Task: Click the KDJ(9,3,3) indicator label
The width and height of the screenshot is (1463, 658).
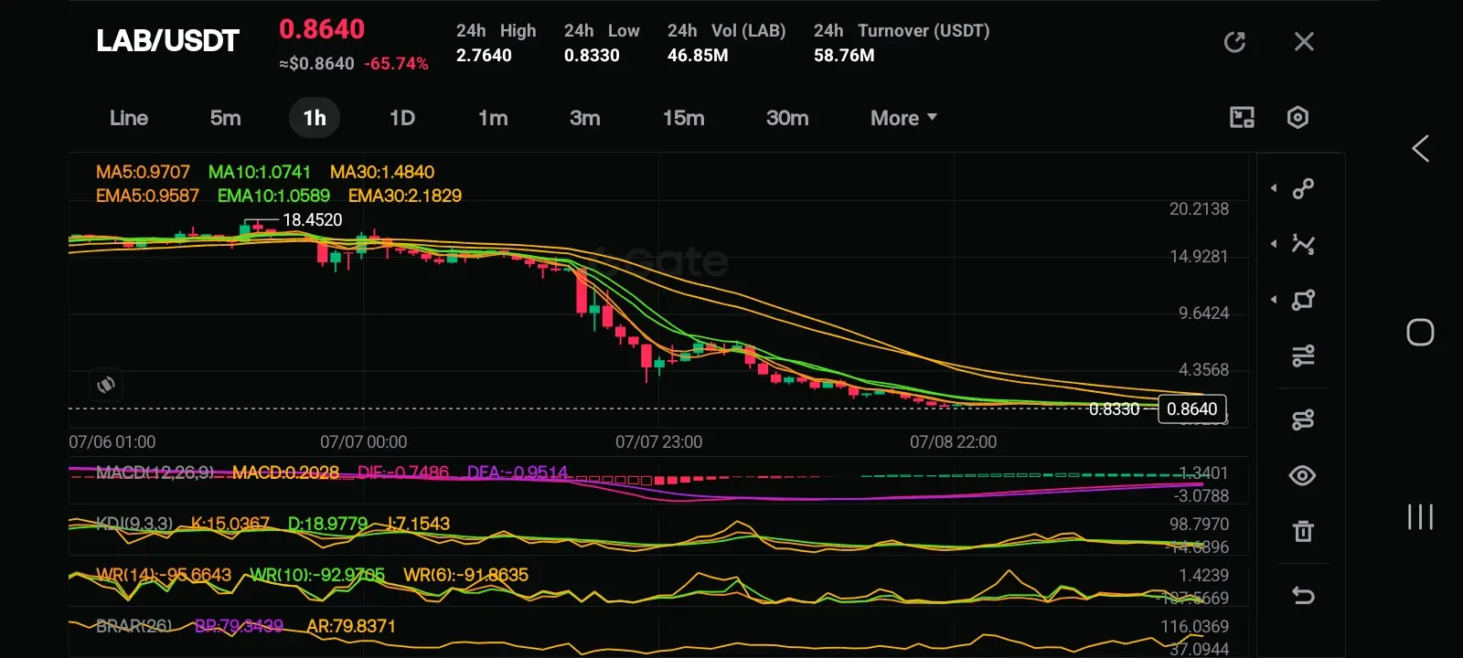Action: (134, 524)
